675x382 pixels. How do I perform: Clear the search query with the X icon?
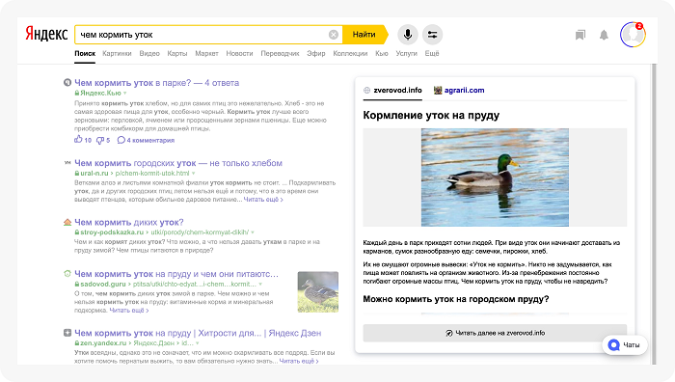334,35
